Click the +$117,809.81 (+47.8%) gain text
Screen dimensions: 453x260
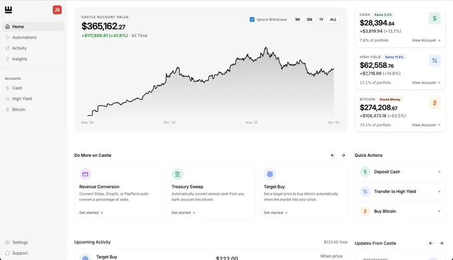pyautogui.click(x=105, y=36)
